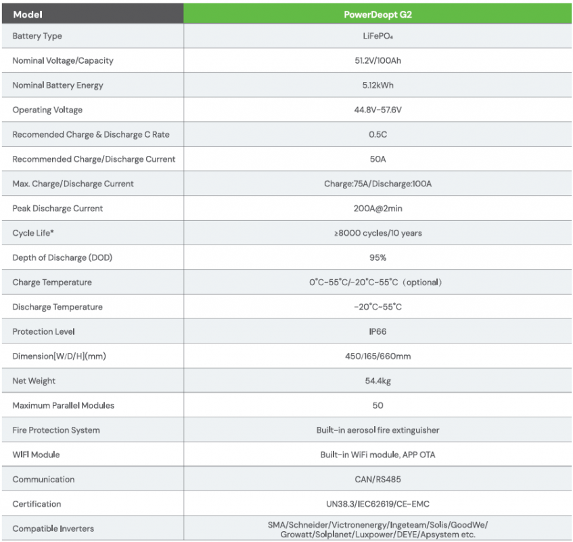The image size is (573, 542).
Task: Click the Nominal Battery Energy label
Action: point(58,85)
